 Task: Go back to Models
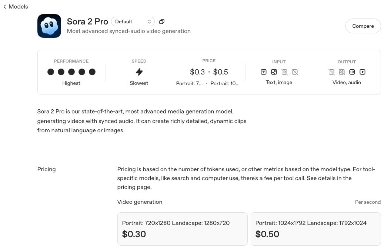[16, 6]
